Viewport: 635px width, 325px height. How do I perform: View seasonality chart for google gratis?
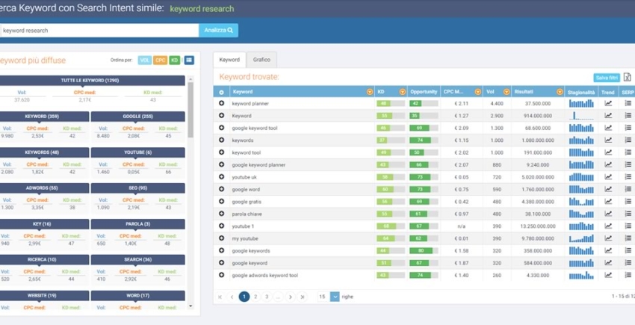click(x=581, y=202)
